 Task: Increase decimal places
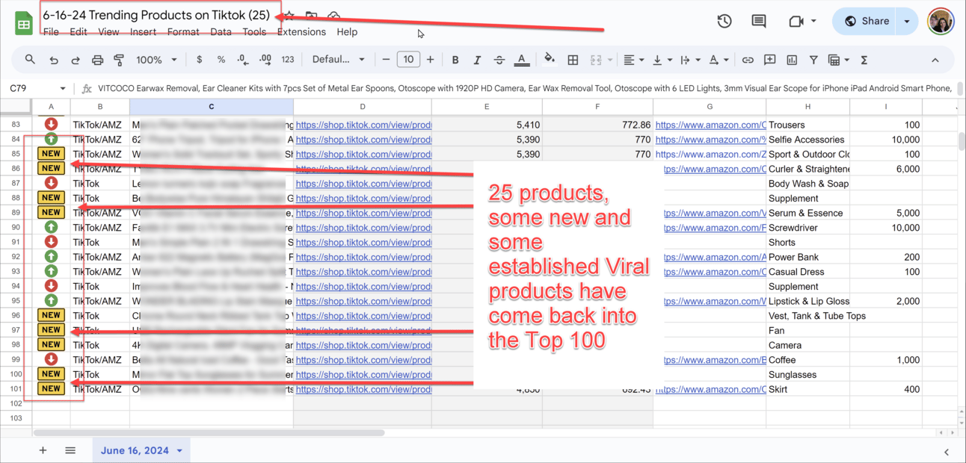265,60
